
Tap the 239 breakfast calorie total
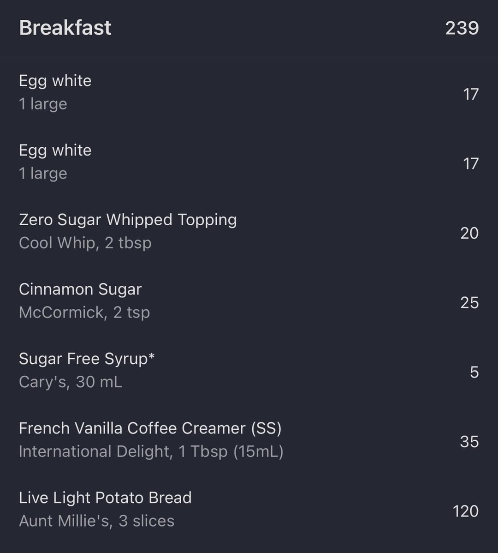pyautogui.click(x=462, y=28)
